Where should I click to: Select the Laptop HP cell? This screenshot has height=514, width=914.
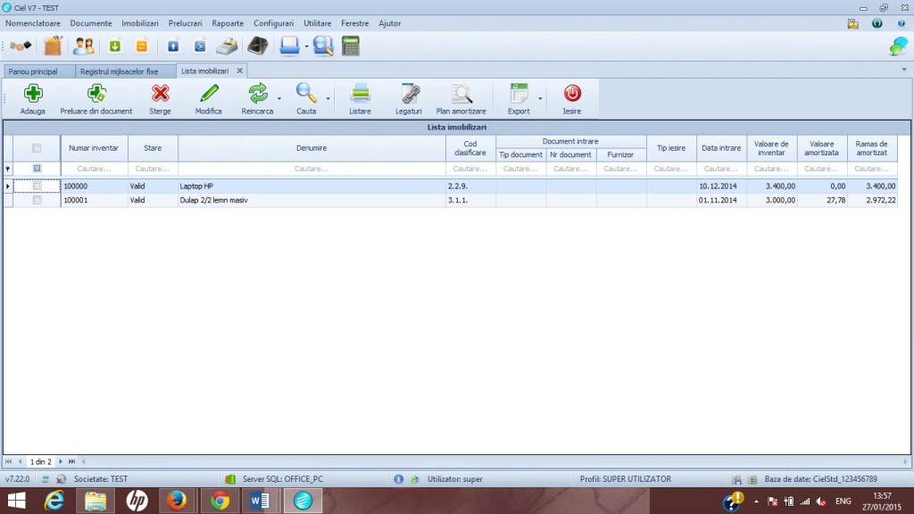(312, 186)
